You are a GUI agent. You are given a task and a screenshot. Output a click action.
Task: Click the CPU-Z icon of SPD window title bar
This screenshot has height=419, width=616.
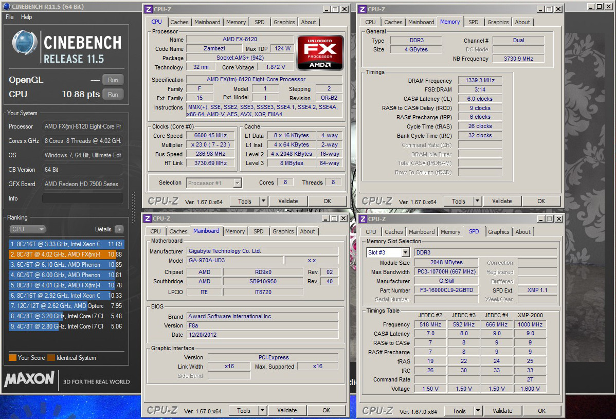(x=363, y=218)
